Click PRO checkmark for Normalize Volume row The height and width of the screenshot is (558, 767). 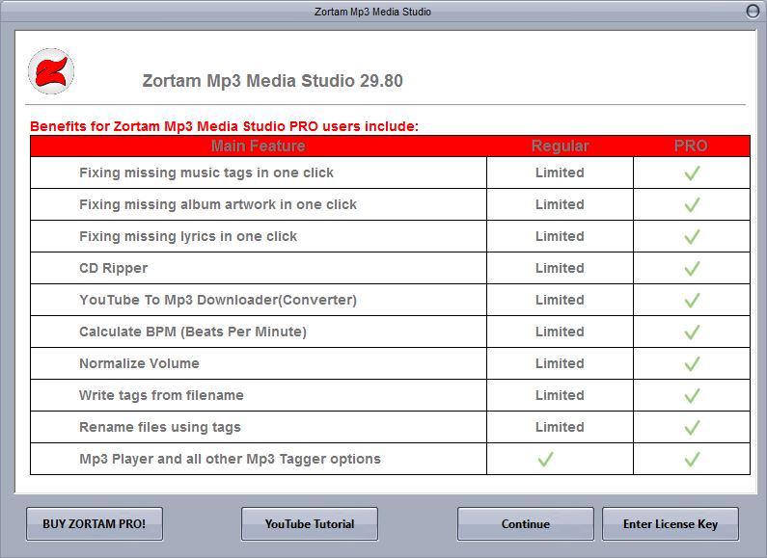click(692, 363)
